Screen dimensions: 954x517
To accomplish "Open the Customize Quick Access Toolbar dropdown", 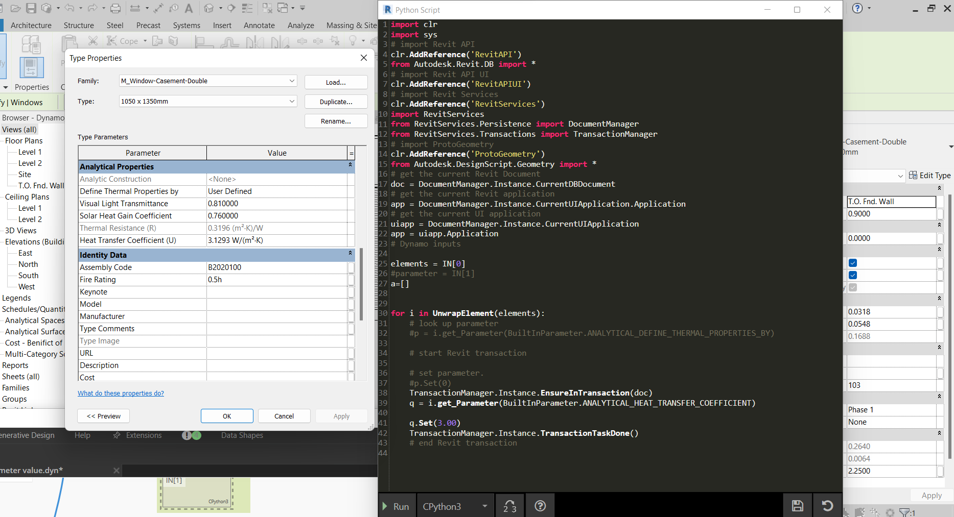I will 303,8.
